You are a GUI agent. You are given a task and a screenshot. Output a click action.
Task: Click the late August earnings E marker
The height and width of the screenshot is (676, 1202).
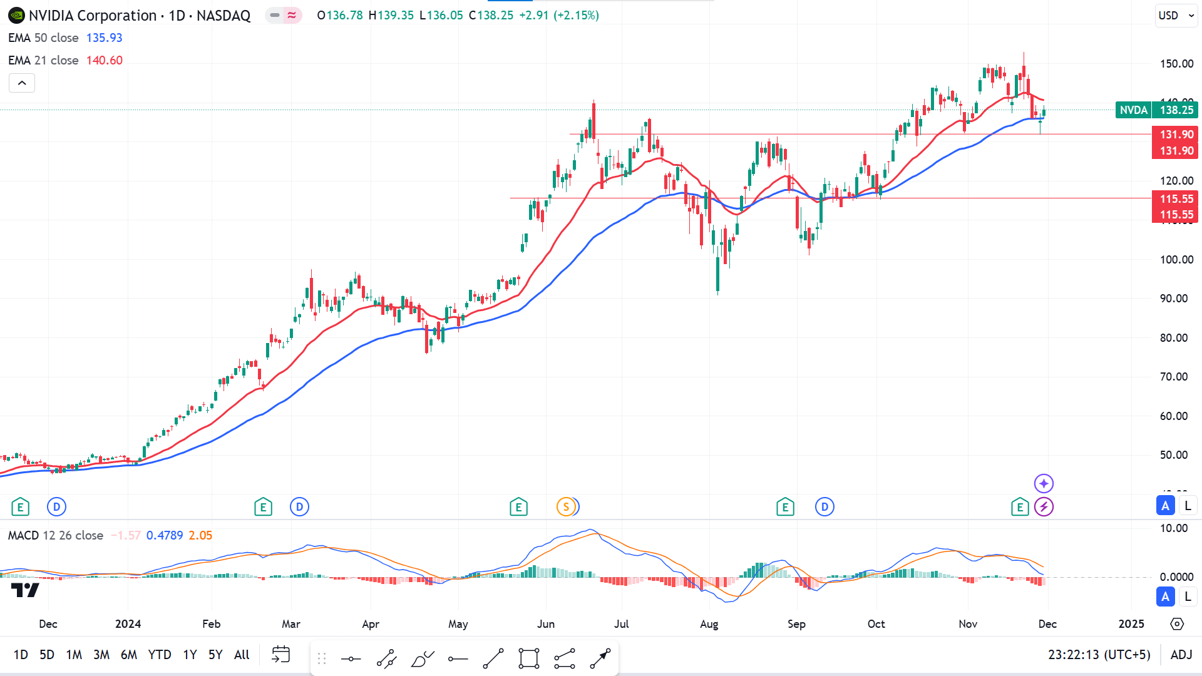pos(785,507)
